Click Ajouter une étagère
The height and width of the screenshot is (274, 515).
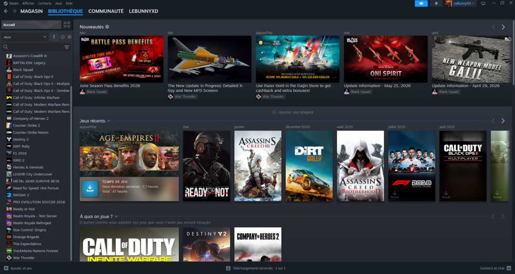(293, 112)
